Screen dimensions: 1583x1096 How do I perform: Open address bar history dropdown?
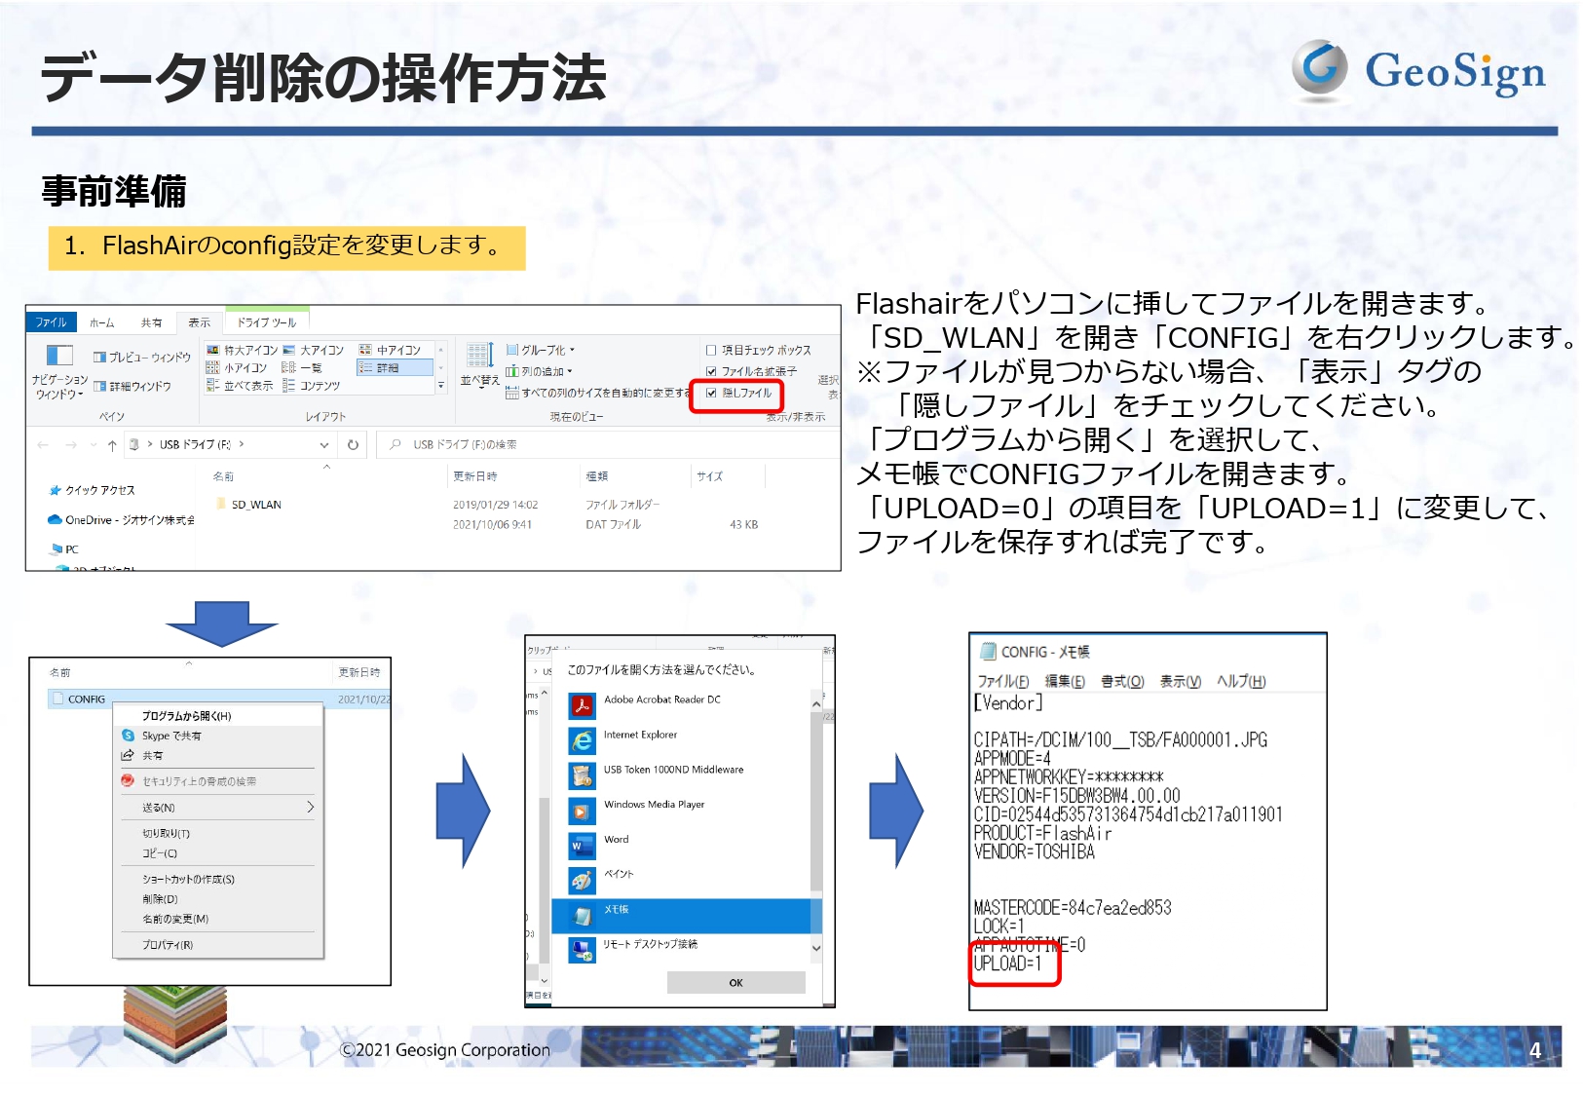(324, 445)
